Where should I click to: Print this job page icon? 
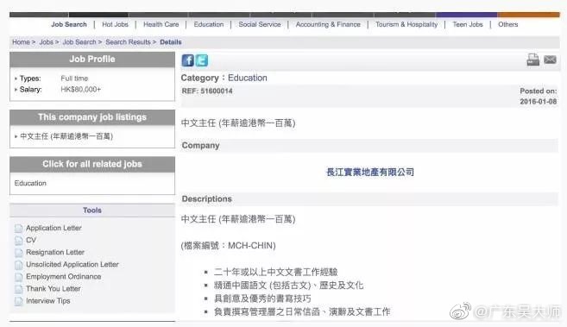click(x=533, y=60)
